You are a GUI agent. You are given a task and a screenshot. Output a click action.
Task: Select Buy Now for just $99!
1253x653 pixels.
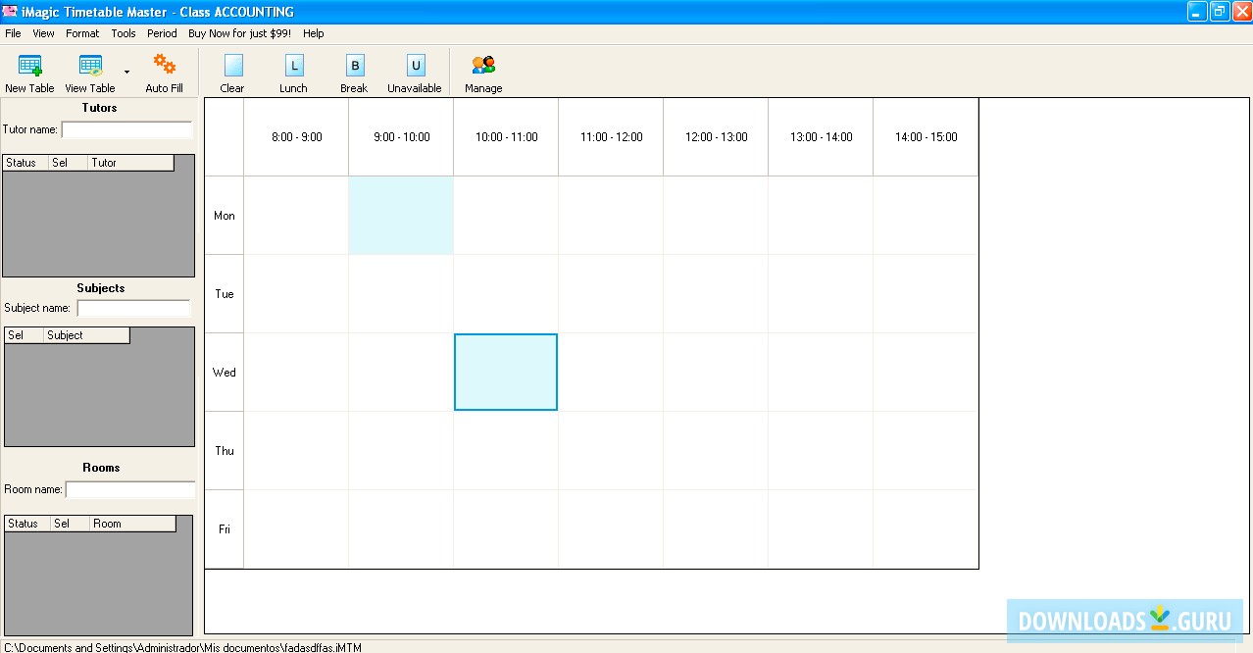tap(240, 32)
